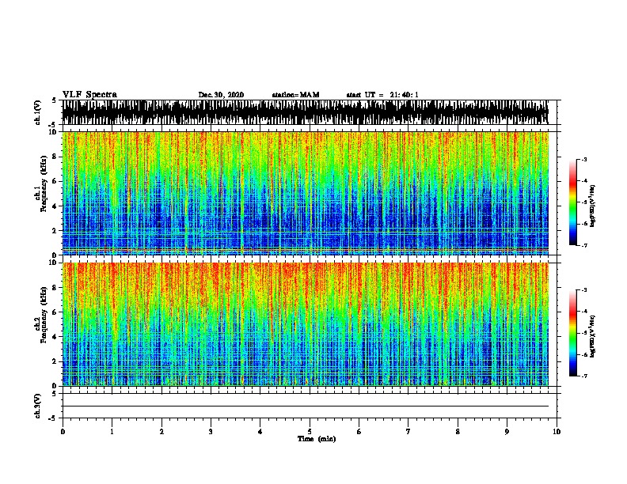Click the "Time (min)" axis label
This screenshot has height=484, width=627.
317,439
